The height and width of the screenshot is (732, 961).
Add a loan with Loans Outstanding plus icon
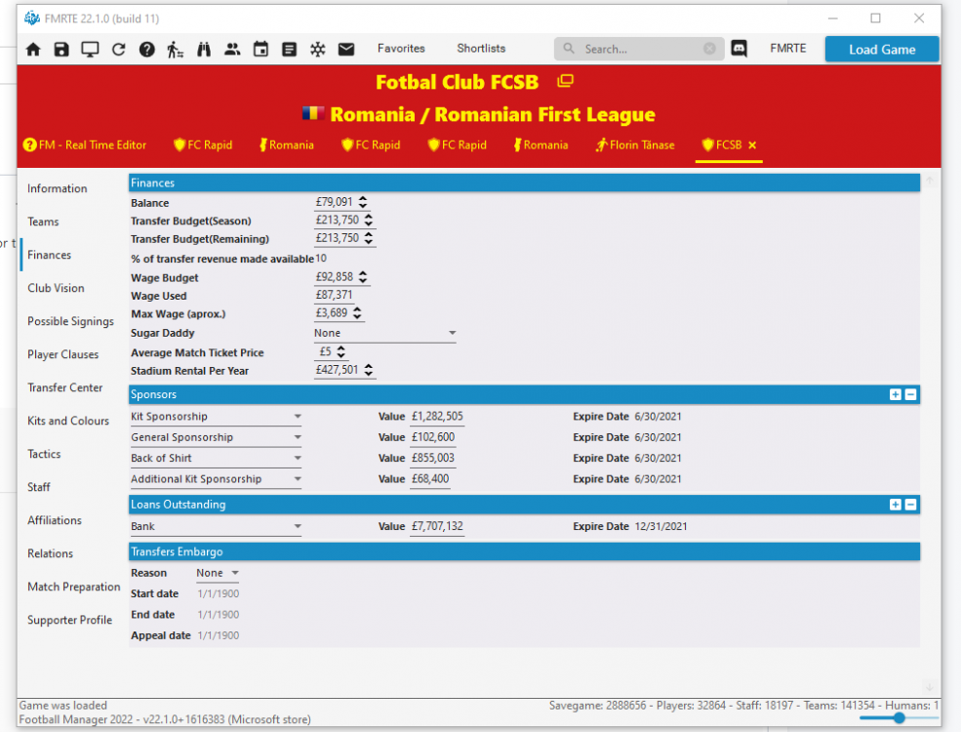pyautogui.click(x=896, y=504)
